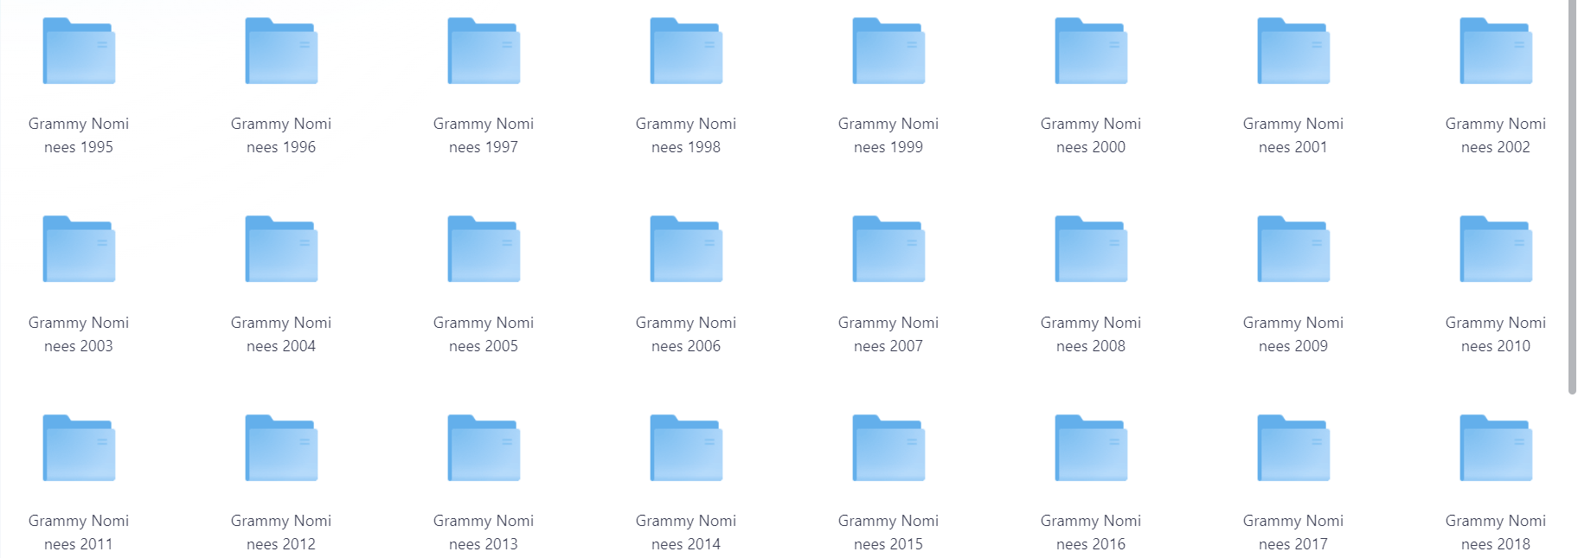Open the Grammy Nominees 2018 folder
Viewport: 1578px width, 558px height.
pos(1496,448)
